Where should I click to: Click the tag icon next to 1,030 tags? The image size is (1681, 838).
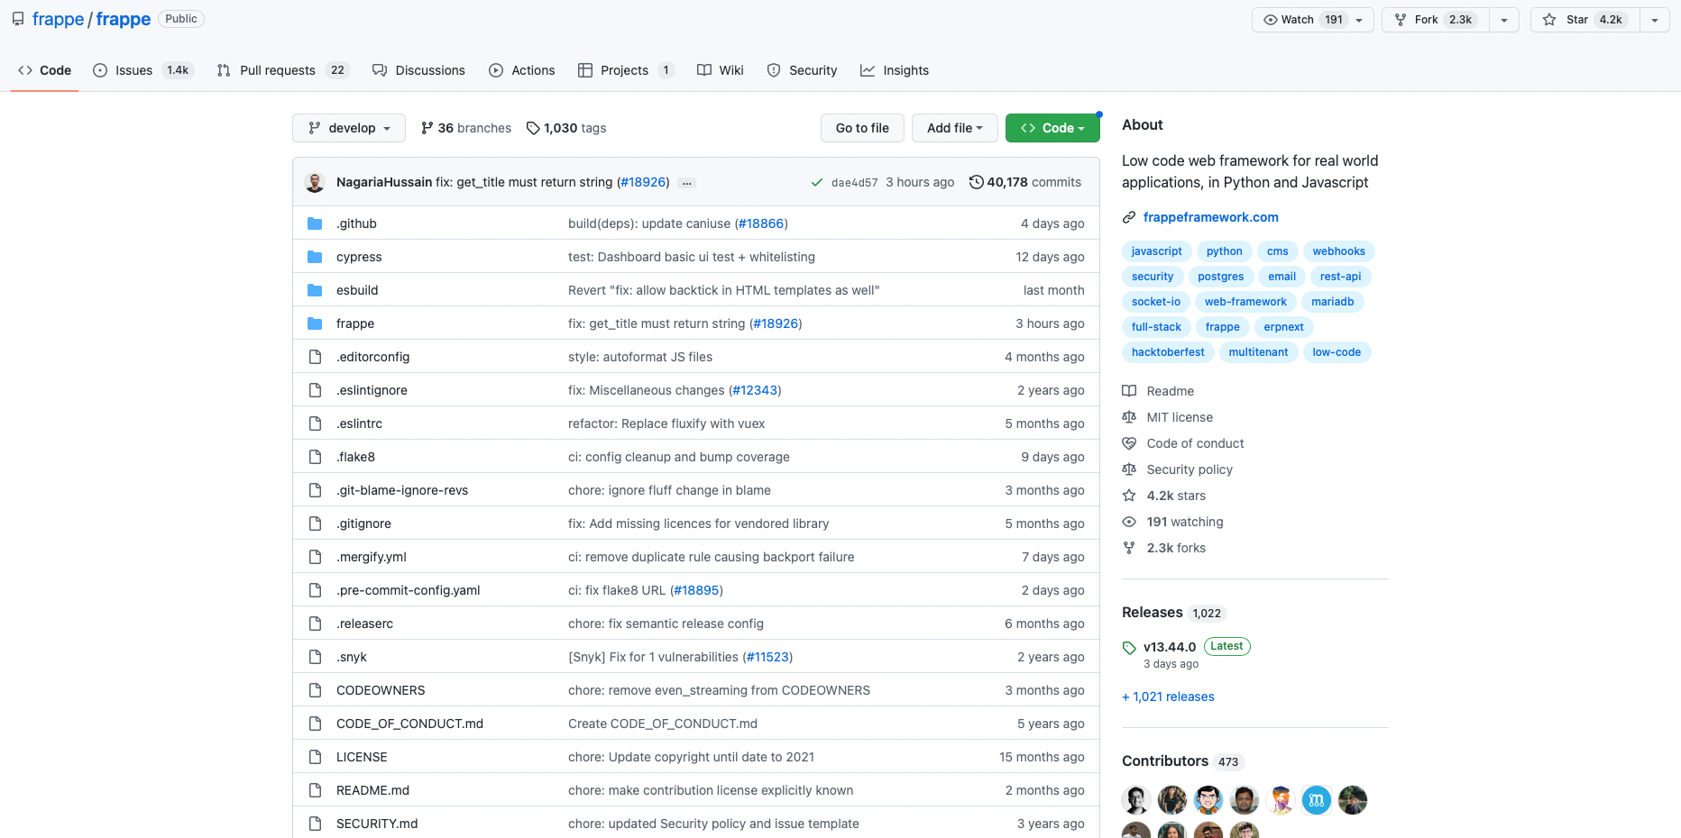pos(533,128)
